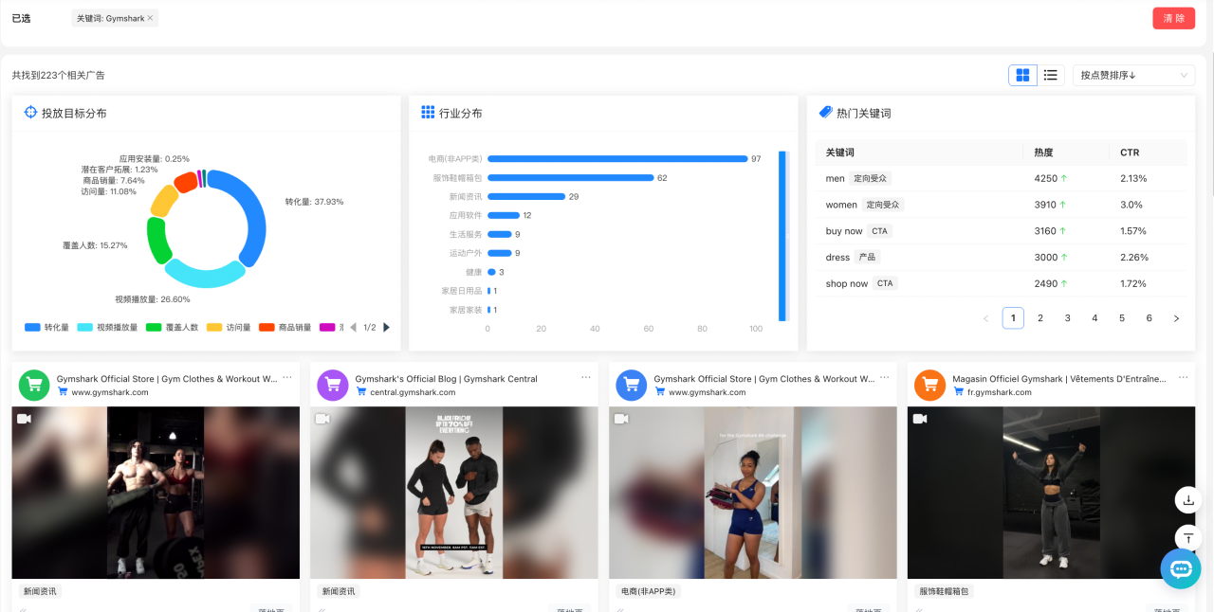
Task: Open more options on Gymshark Blog card
Action: [x=586, y=377]
